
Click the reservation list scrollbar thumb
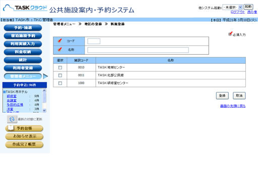tap(44, 98)
